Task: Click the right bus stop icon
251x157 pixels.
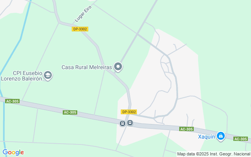Action: (x=130, y=123)
